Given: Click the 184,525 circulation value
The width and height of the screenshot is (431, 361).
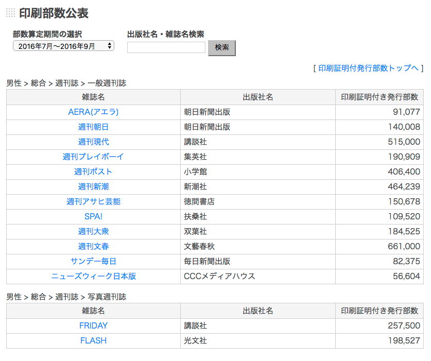Looking at the screenshot, I should click(x=404, y=231).
